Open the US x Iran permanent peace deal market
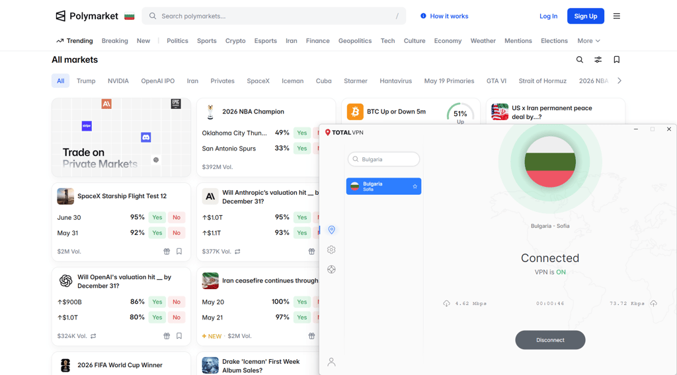Viewport: 677px width, 375px height. coord(552,112)
